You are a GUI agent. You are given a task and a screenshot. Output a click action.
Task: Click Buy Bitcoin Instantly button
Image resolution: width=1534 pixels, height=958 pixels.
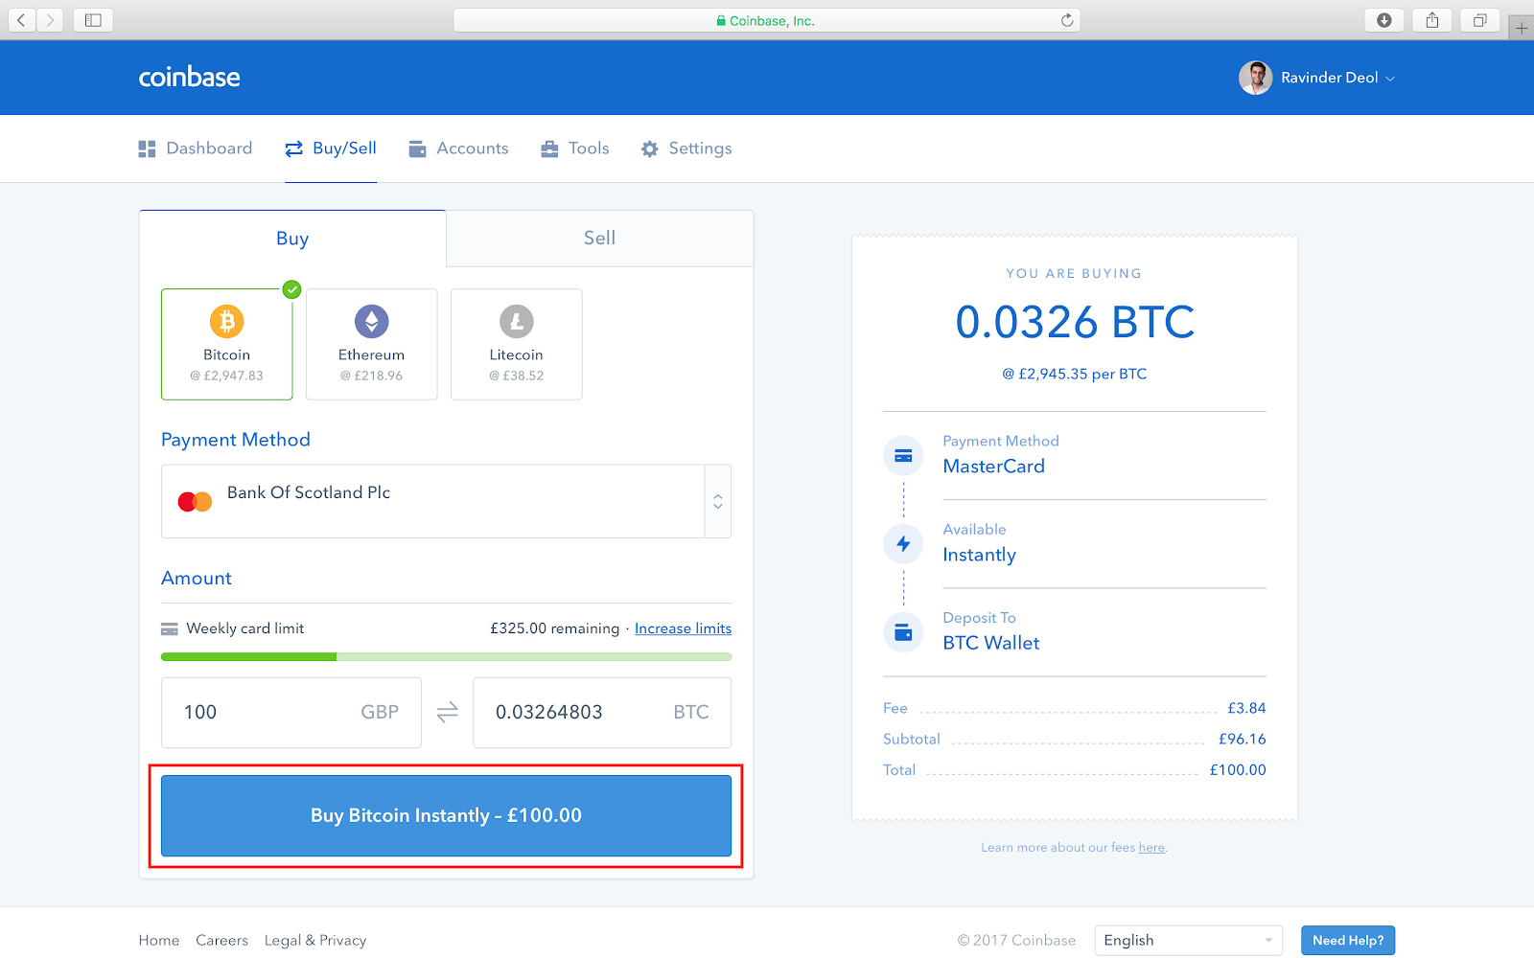[x=446, y=815]
